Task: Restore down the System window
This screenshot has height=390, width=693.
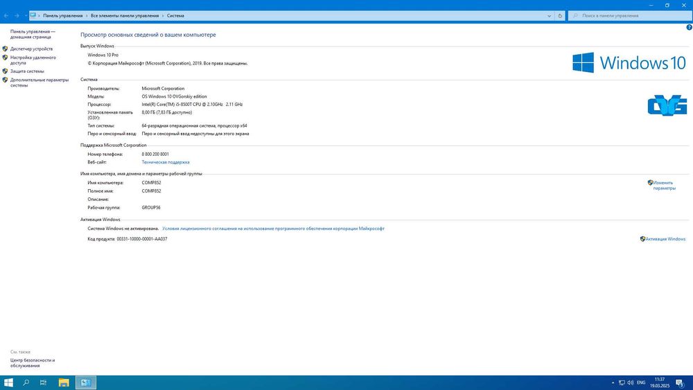Action: click(x=667, y=6)
